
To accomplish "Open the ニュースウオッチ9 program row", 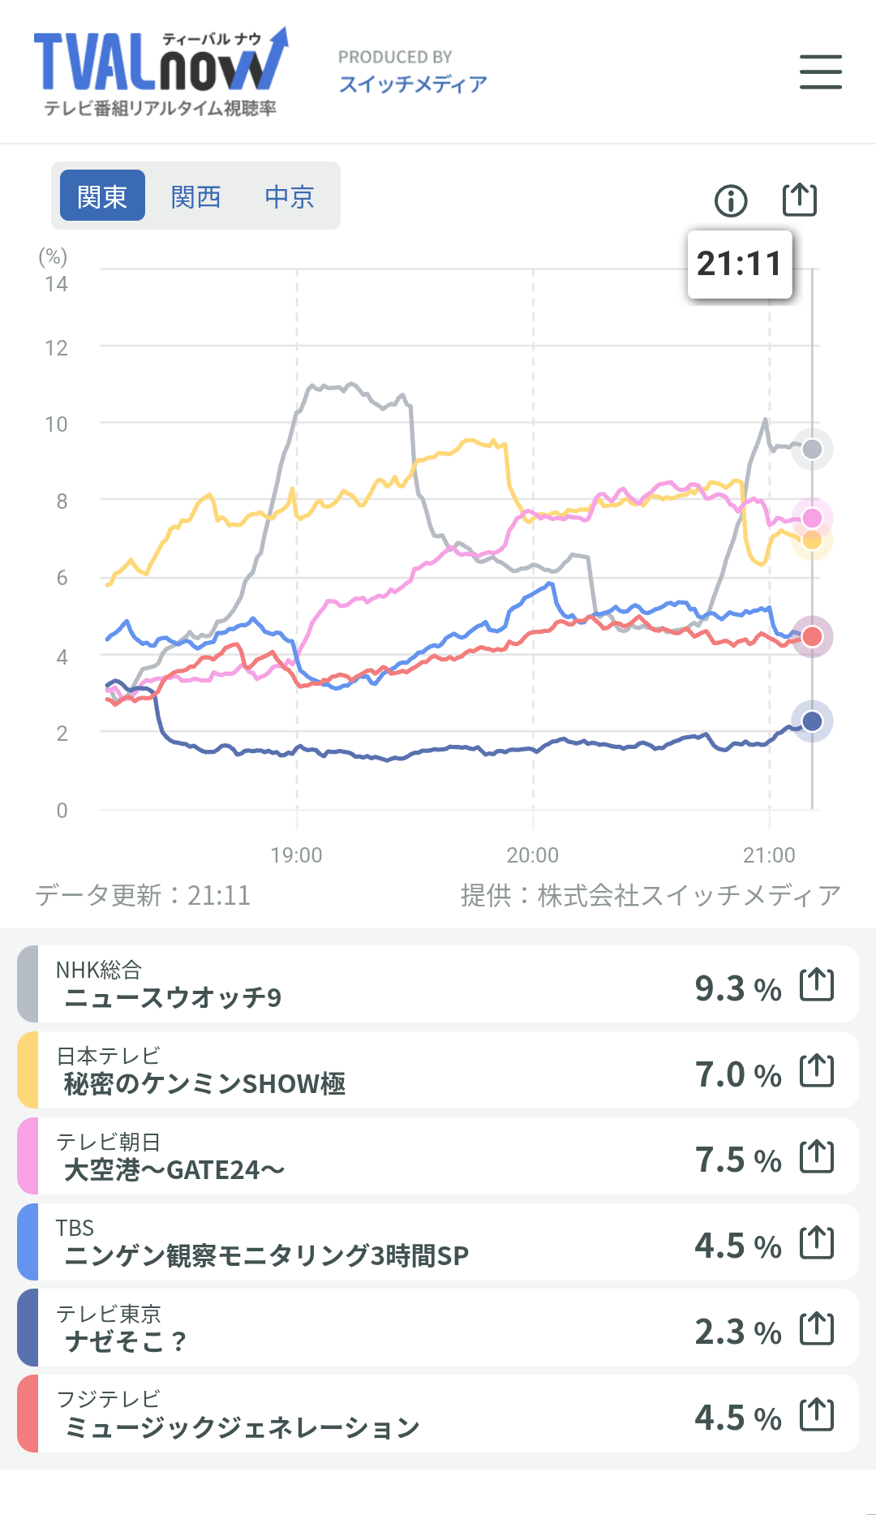I will 438,983.
